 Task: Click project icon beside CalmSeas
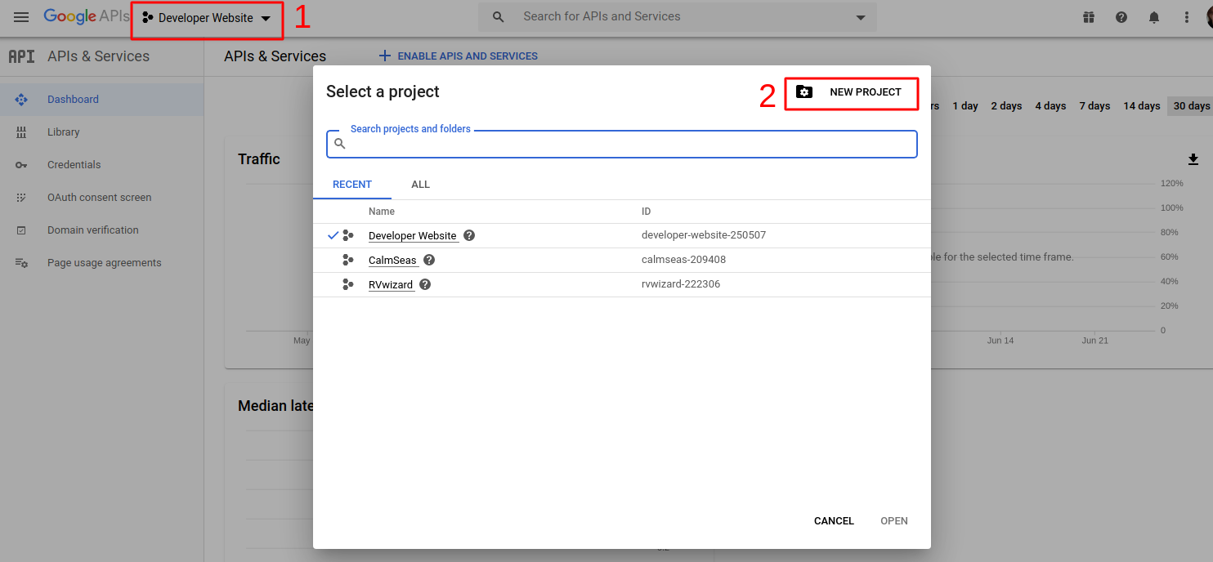point(348,260)
